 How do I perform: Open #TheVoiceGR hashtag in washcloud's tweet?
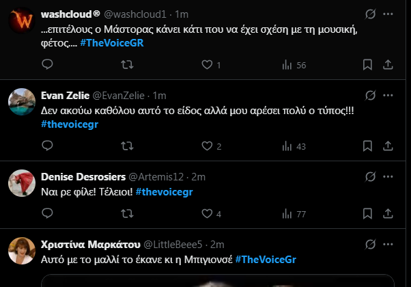pyautogui.click(x=112, y=43)
